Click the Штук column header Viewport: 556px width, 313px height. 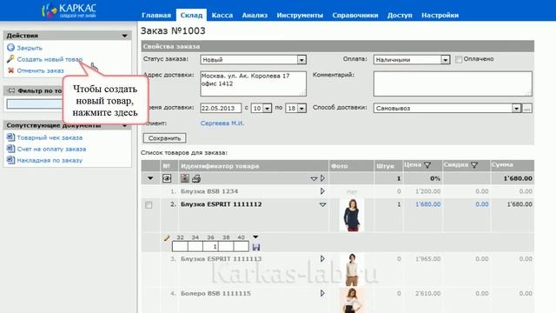[x=385, y=166]
